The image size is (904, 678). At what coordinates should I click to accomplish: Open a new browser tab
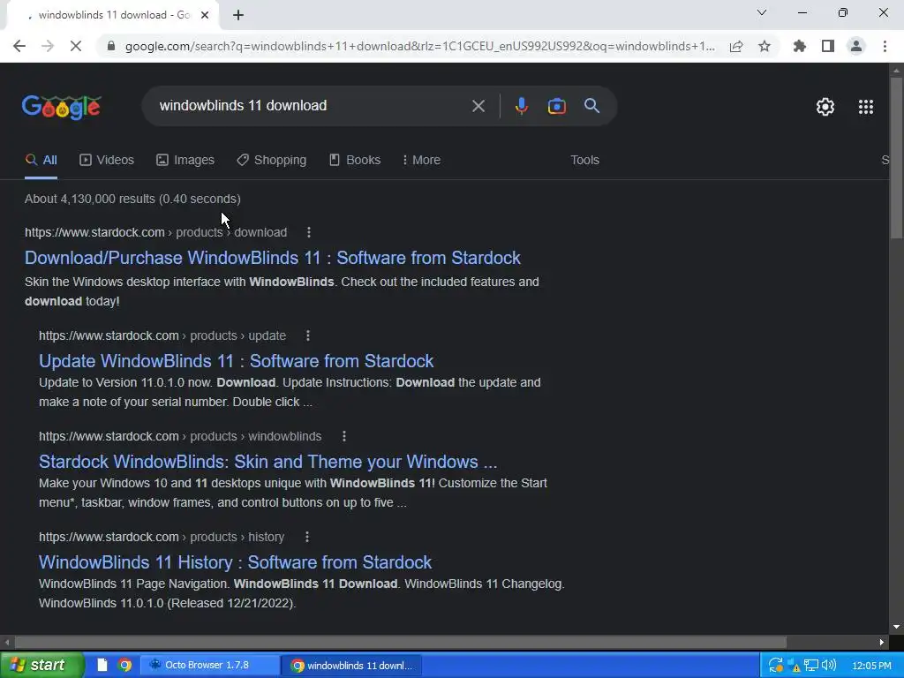point(238,16)
